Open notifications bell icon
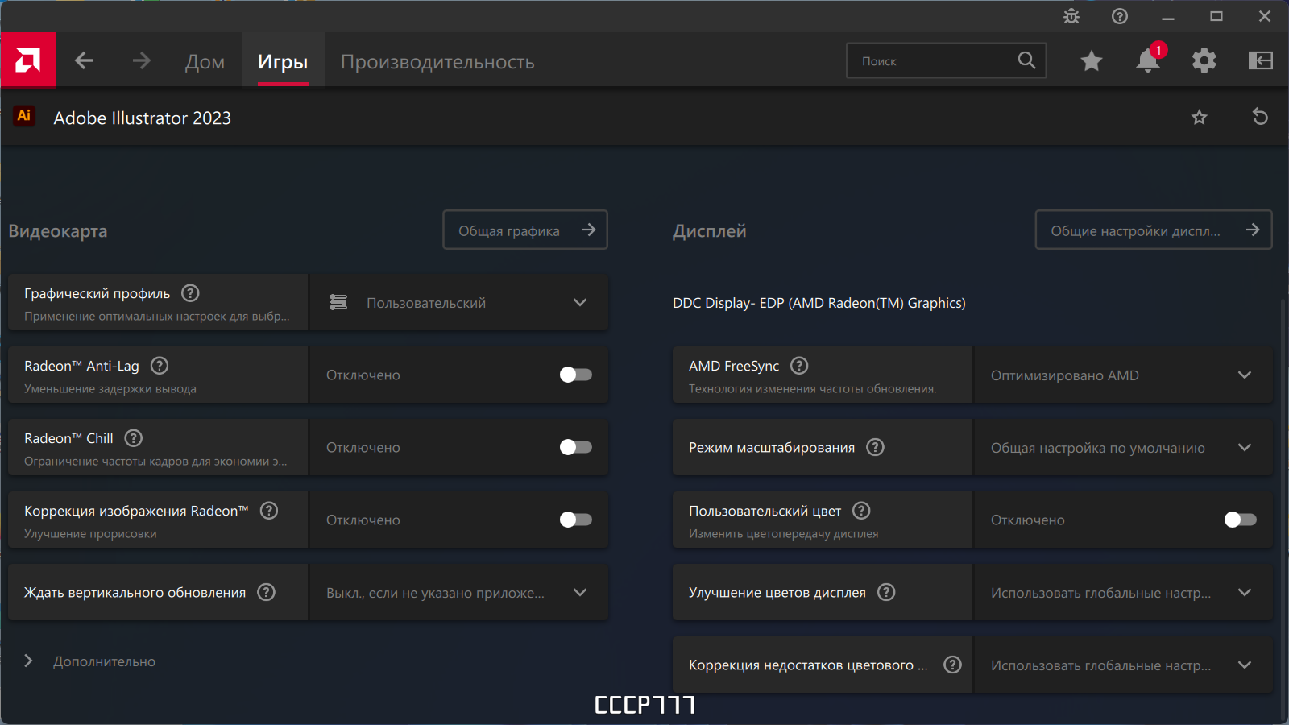This screenshot has width=1289, height=725. [x=1148, y=60]
